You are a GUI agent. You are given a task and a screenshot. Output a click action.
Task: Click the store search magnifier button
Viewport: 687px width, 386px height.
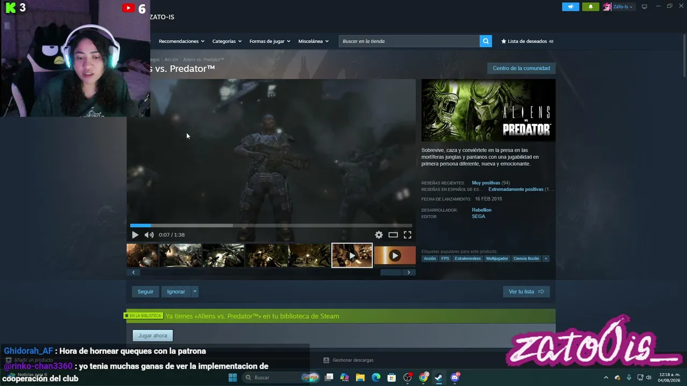point(486,41)
